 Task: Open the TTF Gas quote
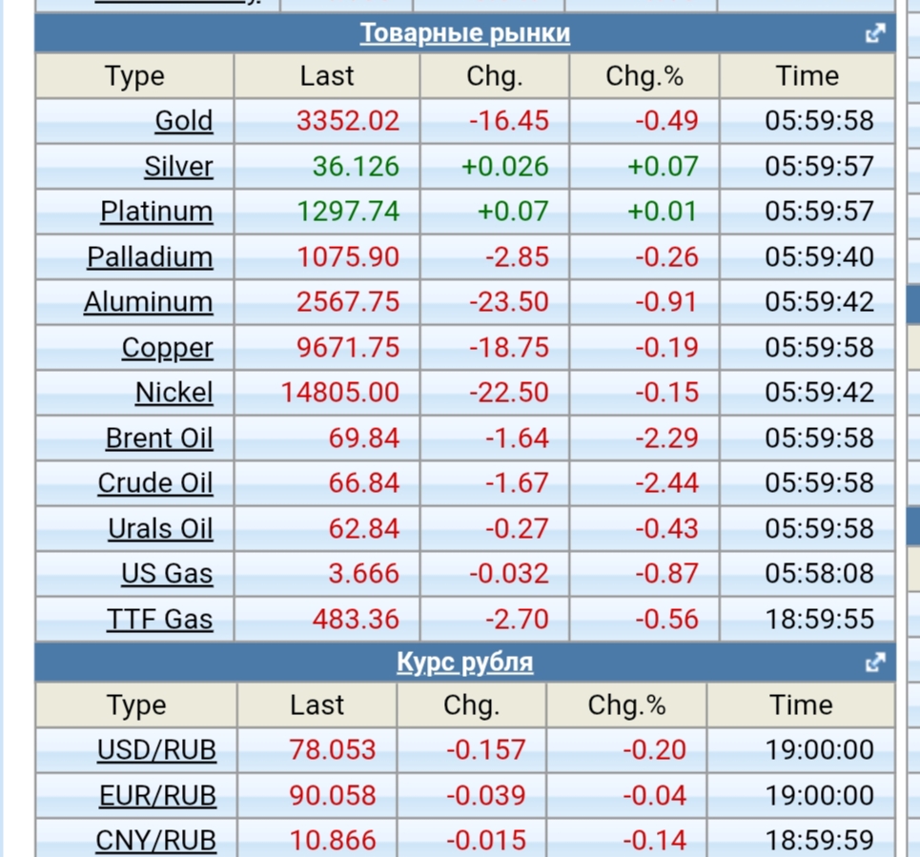coord(159,620)
